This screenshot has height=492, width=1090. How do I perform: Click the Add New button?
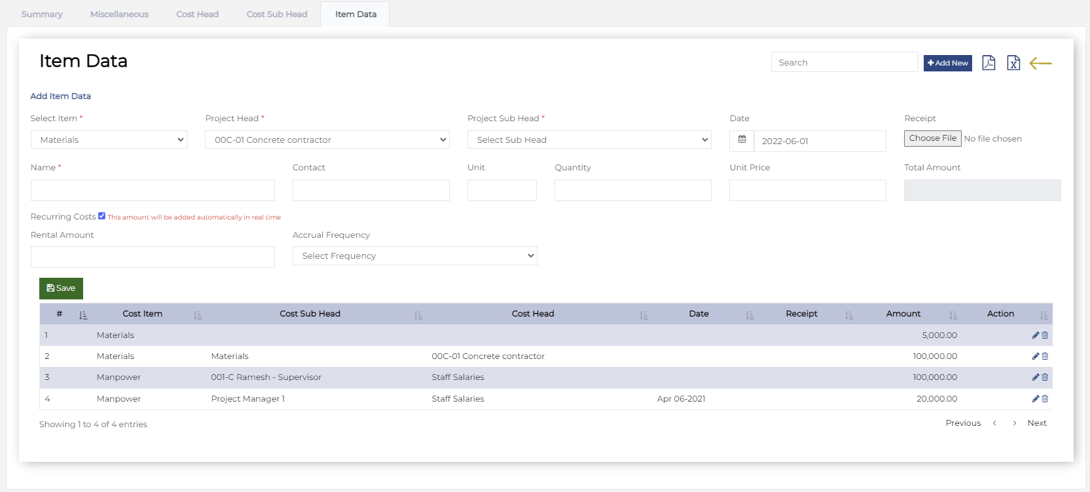[x=947, y=63]
